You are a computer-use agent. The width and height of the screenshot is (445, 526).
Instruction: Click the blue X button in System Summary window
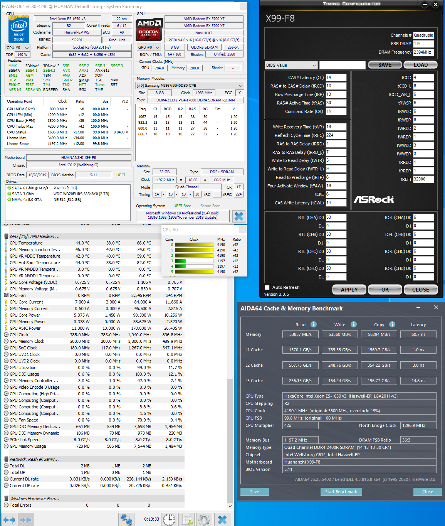click(x=239, y=216)
